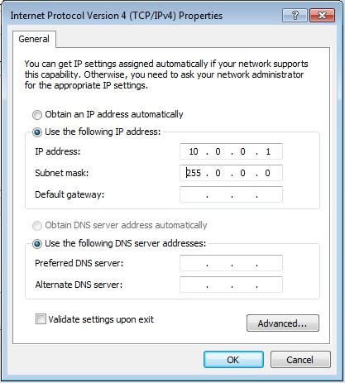Select the General tab
This screenshot has height=383, width=345.
pyautogui.click(x=34, y=39)
